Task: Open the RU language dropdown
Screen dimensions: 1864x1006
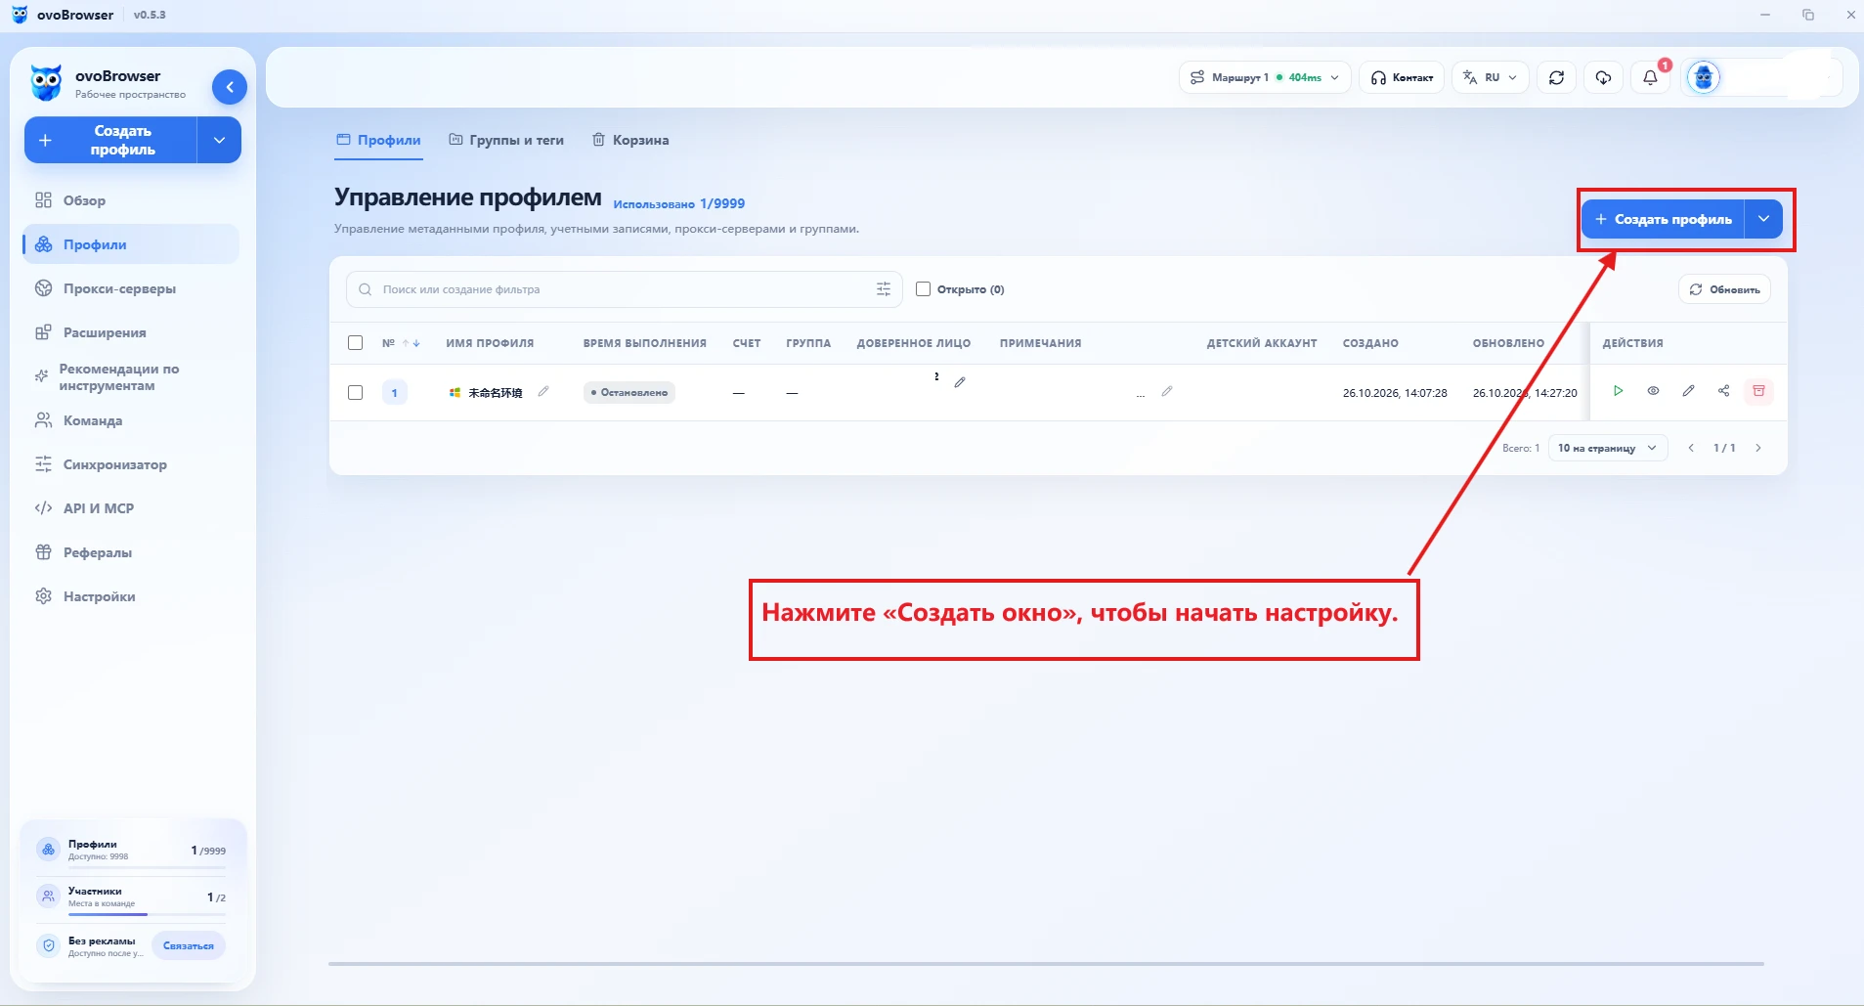Action: (x=1491, y=77)
